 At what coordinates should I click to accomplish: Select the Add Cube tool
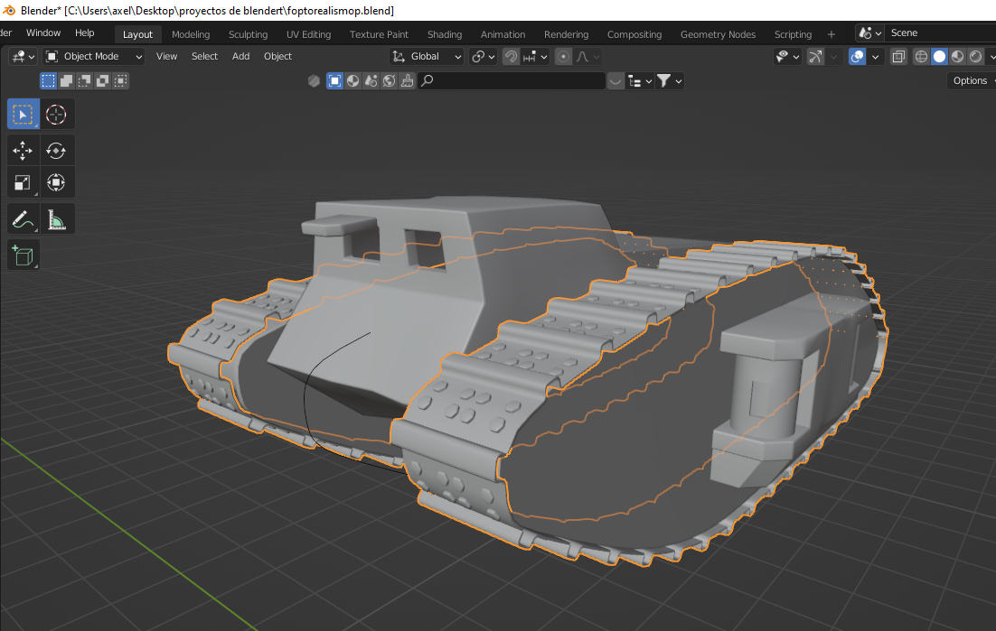23,255
